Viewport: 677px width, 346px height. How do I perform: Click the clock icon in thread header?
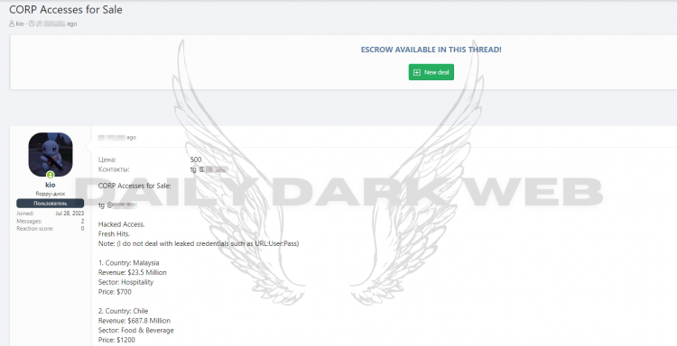tap(32, 23)
